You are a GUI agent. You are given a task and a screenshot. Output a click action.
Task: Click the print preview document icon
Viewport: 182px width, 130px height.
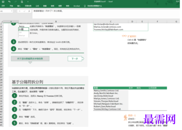(x=22, y=2)
